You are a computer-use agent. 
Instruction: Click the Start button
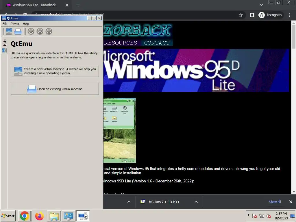click(x=8, y=216)
